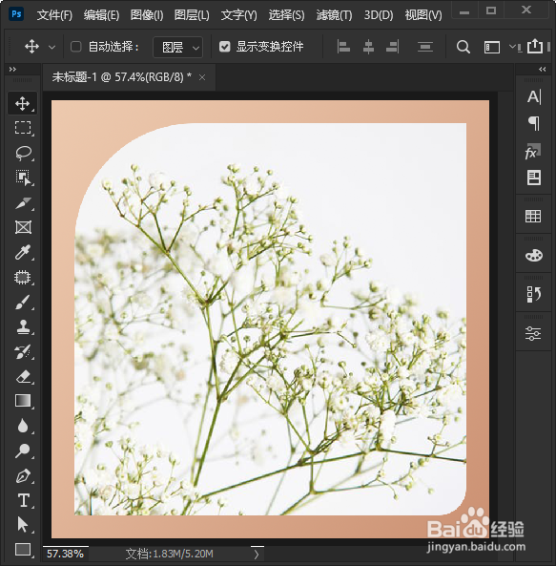Open the Styles fx panel

tap(533, 151)
